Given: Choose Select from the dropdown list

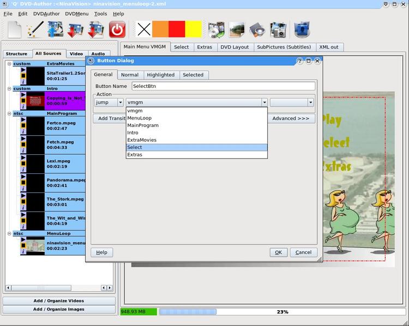Looking at the screenshot, I should coord(197,147).
